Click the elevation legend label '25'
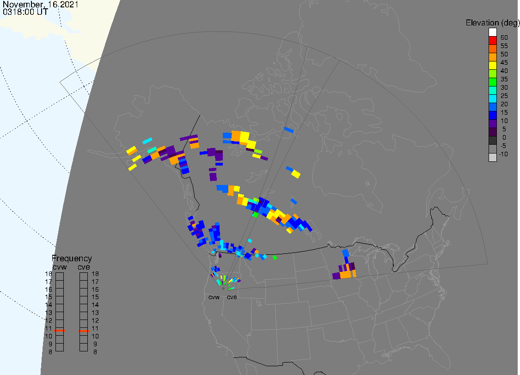520x375 pixels. [x=504, y=96]
